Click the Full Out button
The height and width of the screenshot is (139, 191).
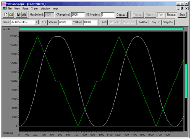point(143,22)
